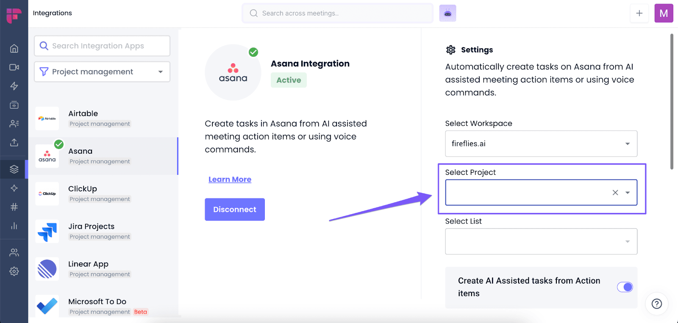The height and width of the screenshot is (323, 678).
Task: Click the Search Integration Apps field
Action: pyautogui.click(x=102, y=46)
